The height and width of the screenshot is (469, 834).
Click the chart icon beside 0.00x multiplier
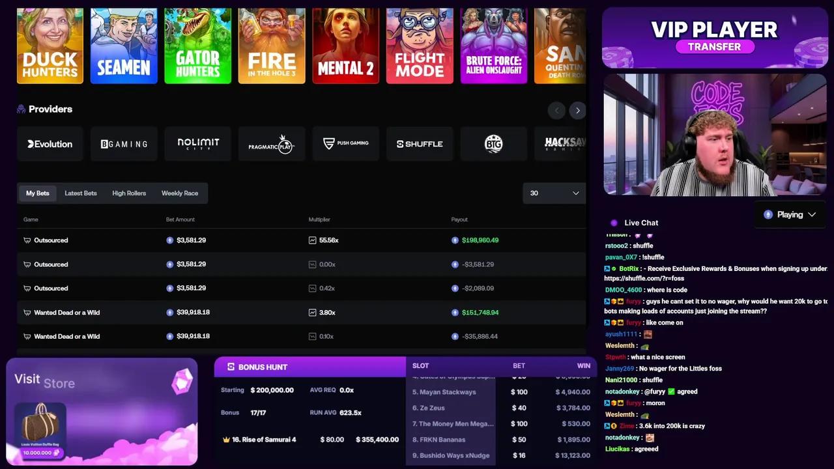pyautogui.click(x=313, y=264)
